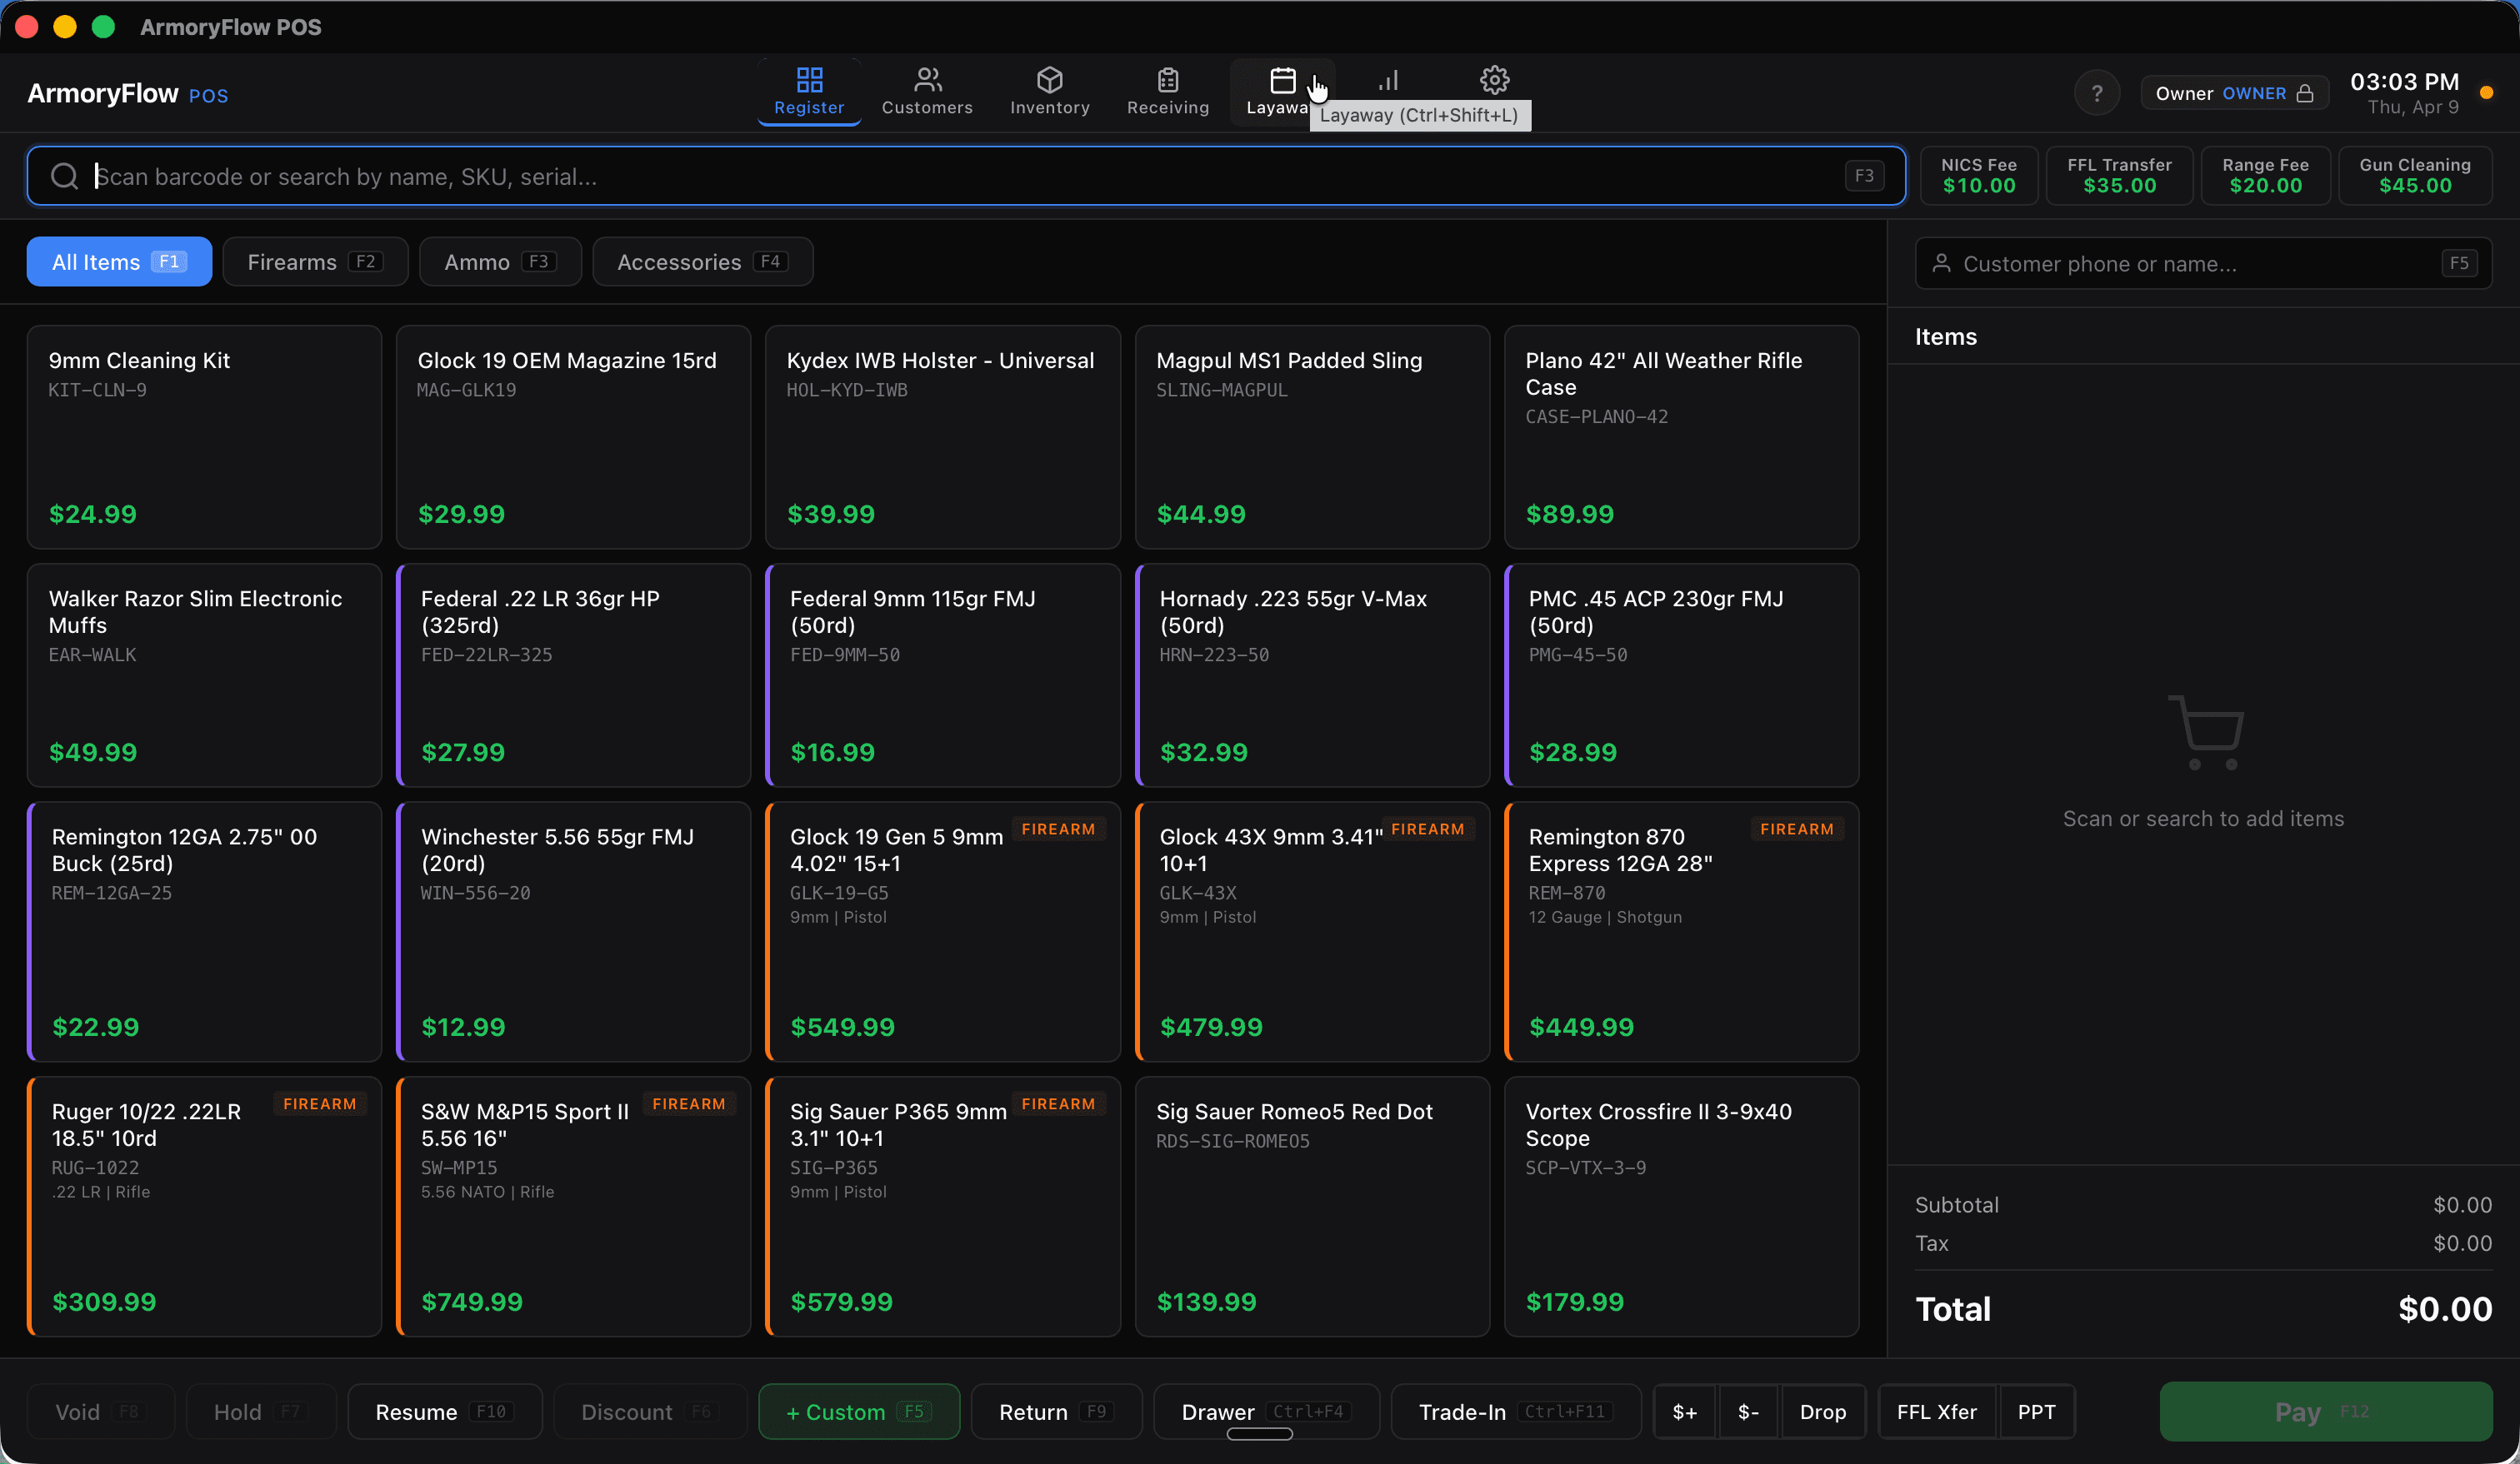Select the Firearms filter

pos(315,261)
